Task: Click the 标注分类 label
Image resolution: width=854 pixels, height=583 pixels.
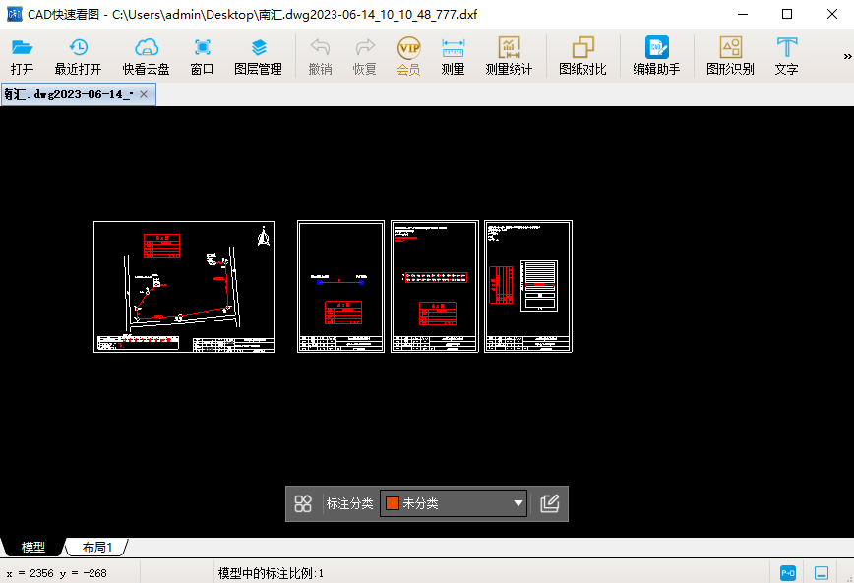Action: click(349, 503)
